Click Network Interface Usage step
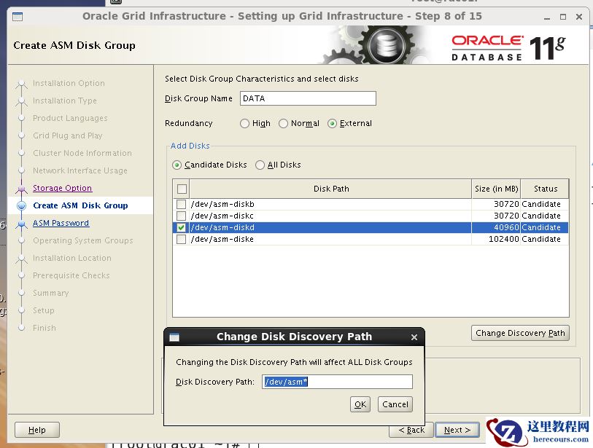 (x=80, y=170)
